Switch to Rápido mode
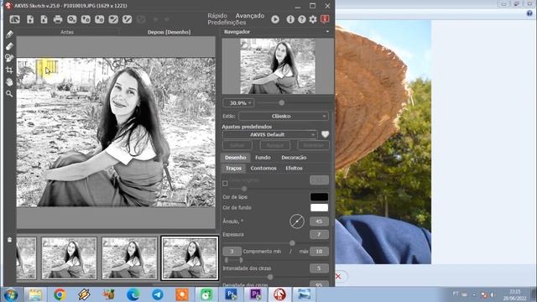537x302 pixels. (x=217, y=16)
